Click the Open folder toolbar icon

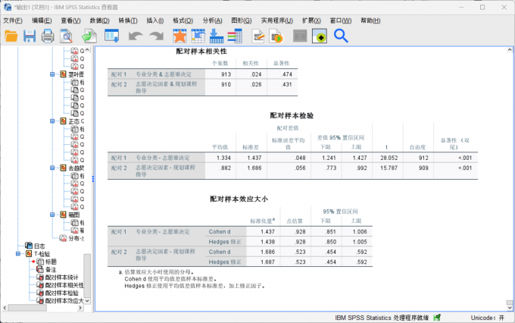point(11,36)
